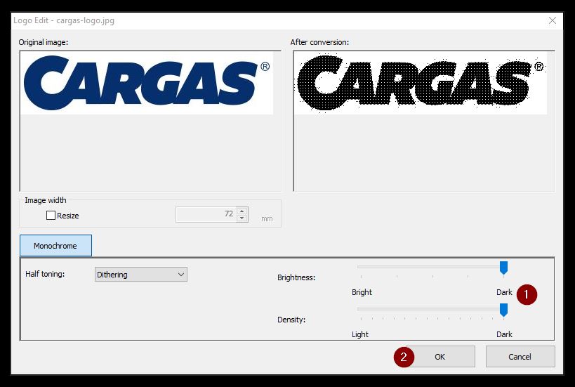Click the 'Half toning:' label
Image resolution: width=575 pixels, height=387 pixels.
[x=45, y=274]
